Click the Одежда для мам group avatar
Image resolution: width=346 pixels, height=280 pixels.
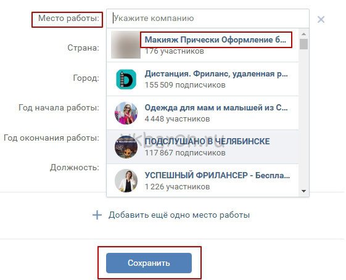126,113
